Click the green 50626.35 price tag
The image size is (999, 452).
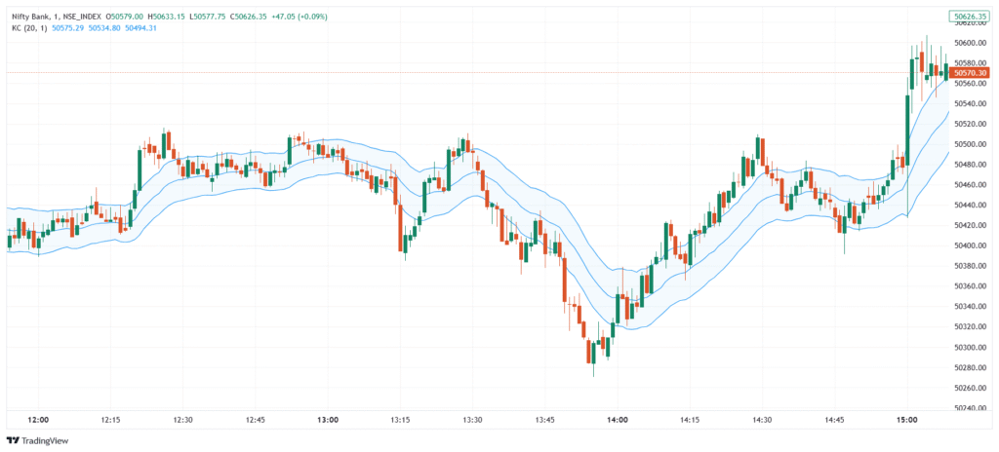(x=969, y=17)
